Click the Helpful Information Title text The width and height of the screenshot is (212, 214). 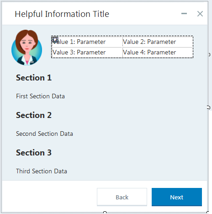62,14
